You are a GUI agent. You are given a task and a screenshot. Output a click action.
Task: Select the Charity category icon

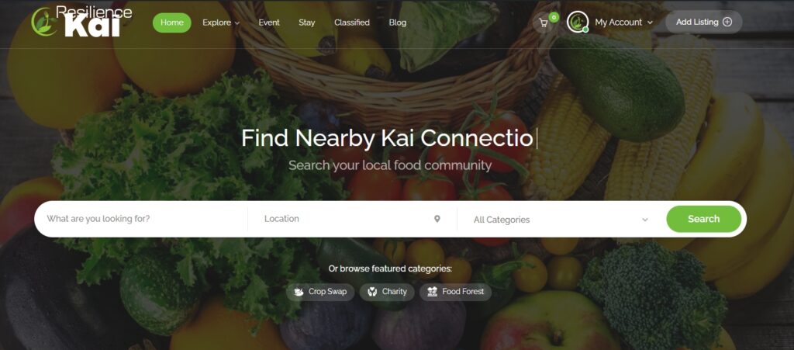372,292
